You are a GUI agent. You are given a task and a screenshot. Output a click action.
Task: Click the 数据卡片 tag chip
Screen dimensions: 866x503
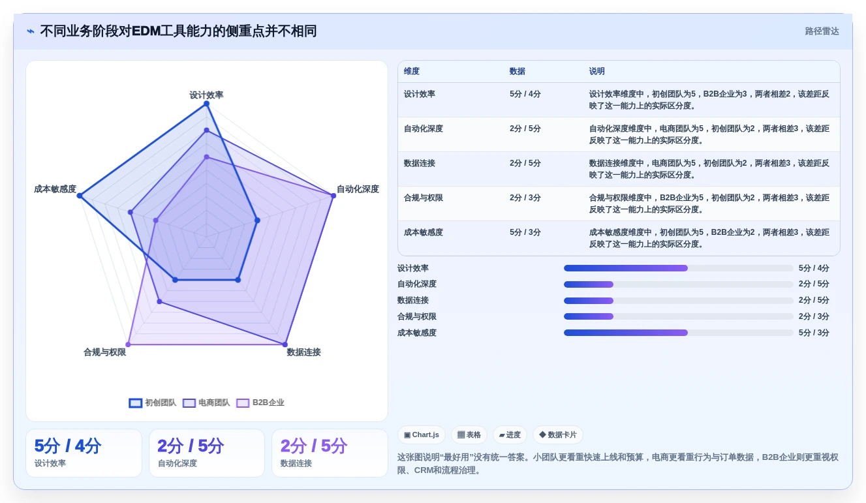(x=557, y=435)
